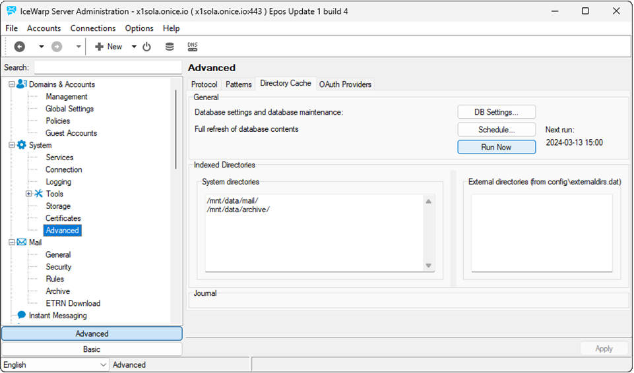Switch to Basic view mode button
The width and height of the screenshot is (634, 373).
(x=92, y=349)
